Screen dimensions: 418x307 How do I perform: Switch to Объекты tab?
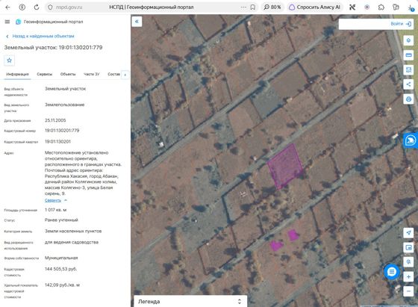[68, 74]
